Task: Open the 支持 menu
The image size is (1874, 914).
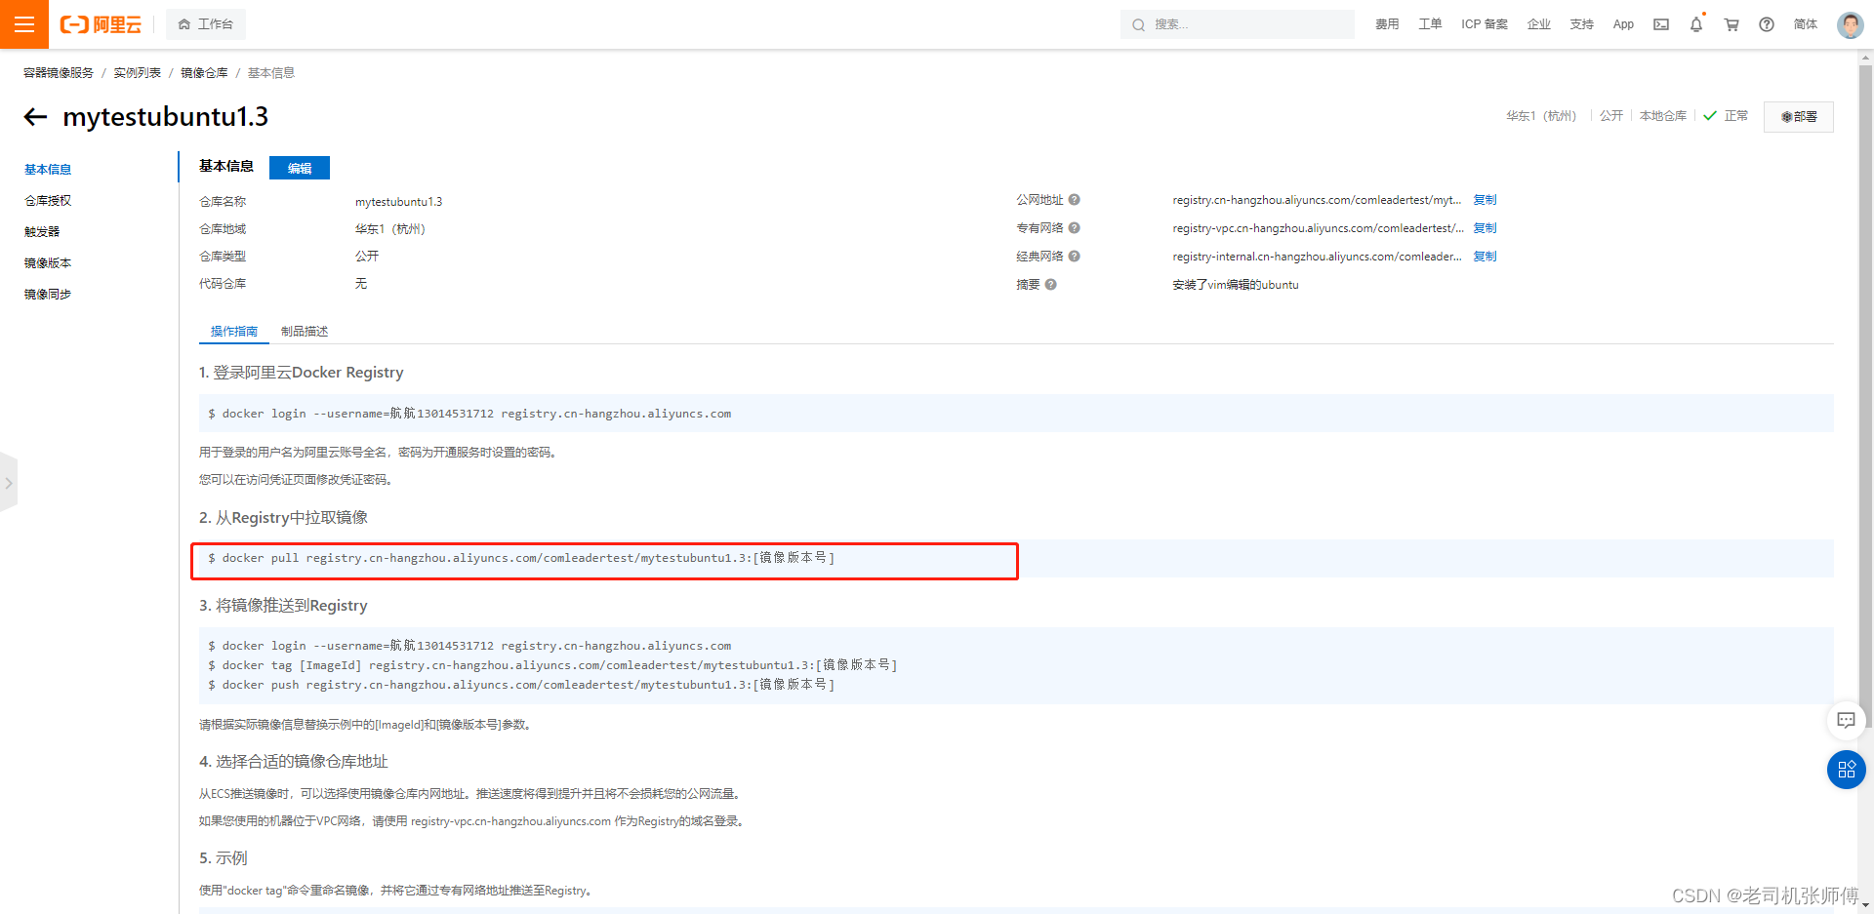Action: click(1582, 24)
